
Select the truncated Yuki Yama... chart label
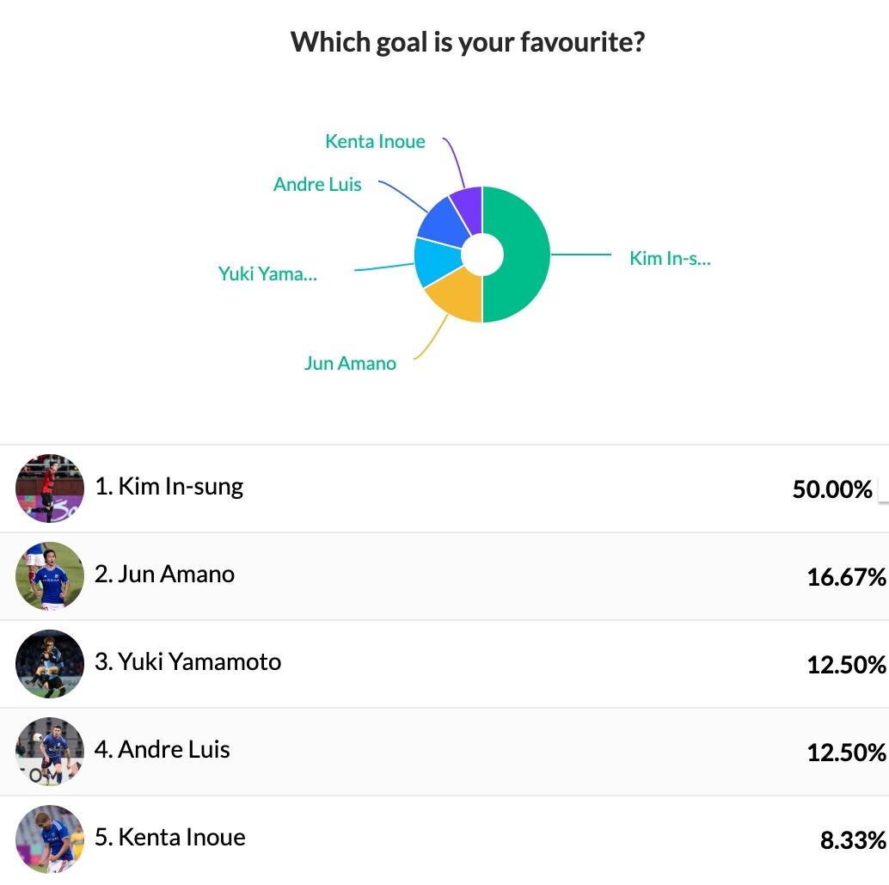267,273
